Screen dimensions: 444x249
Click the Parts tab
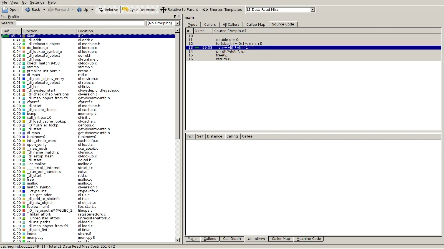tap(192, 239)
